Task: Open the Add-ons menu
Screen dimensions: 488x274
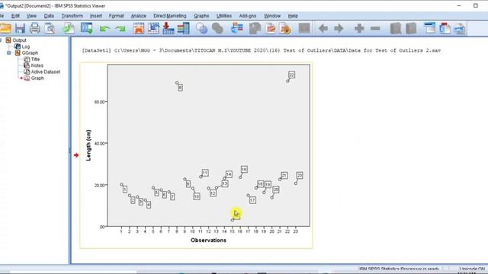Action: click(x=248, y=16)
